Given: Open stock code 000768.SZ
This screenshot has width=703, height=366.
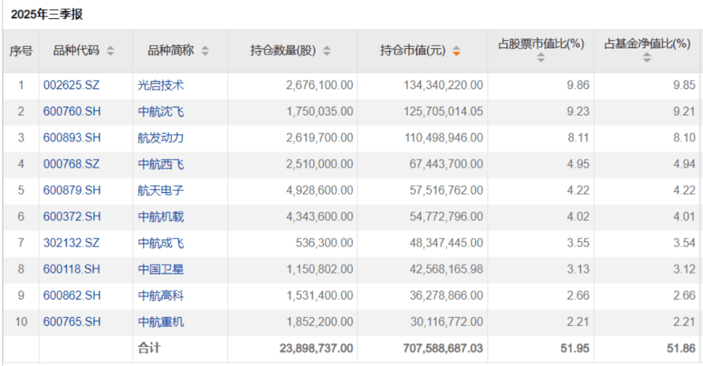Looking at the screenshot, I should pyautogui.click(x=72, y=164).
